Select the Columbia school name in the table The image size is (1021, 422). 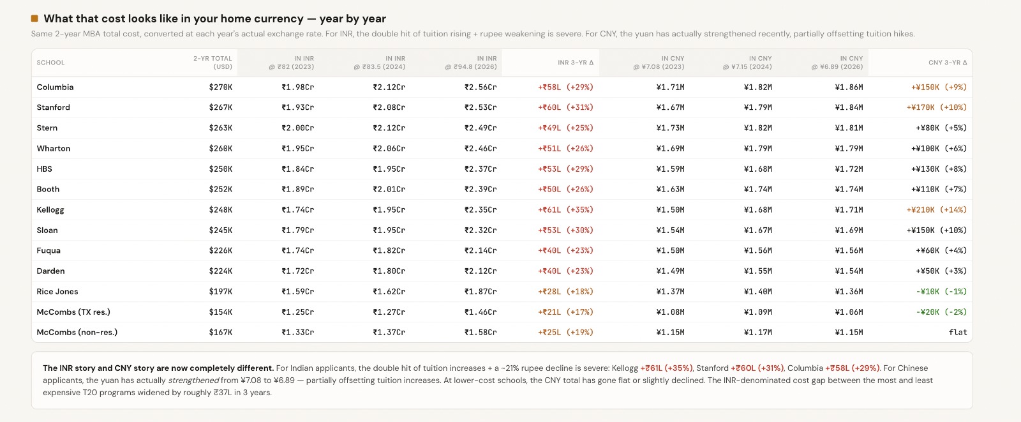pos(55,87)
